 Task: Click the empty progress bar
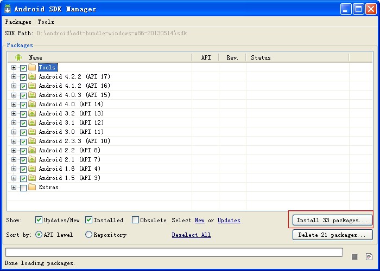pyautogui.click(x=174, y=252)
